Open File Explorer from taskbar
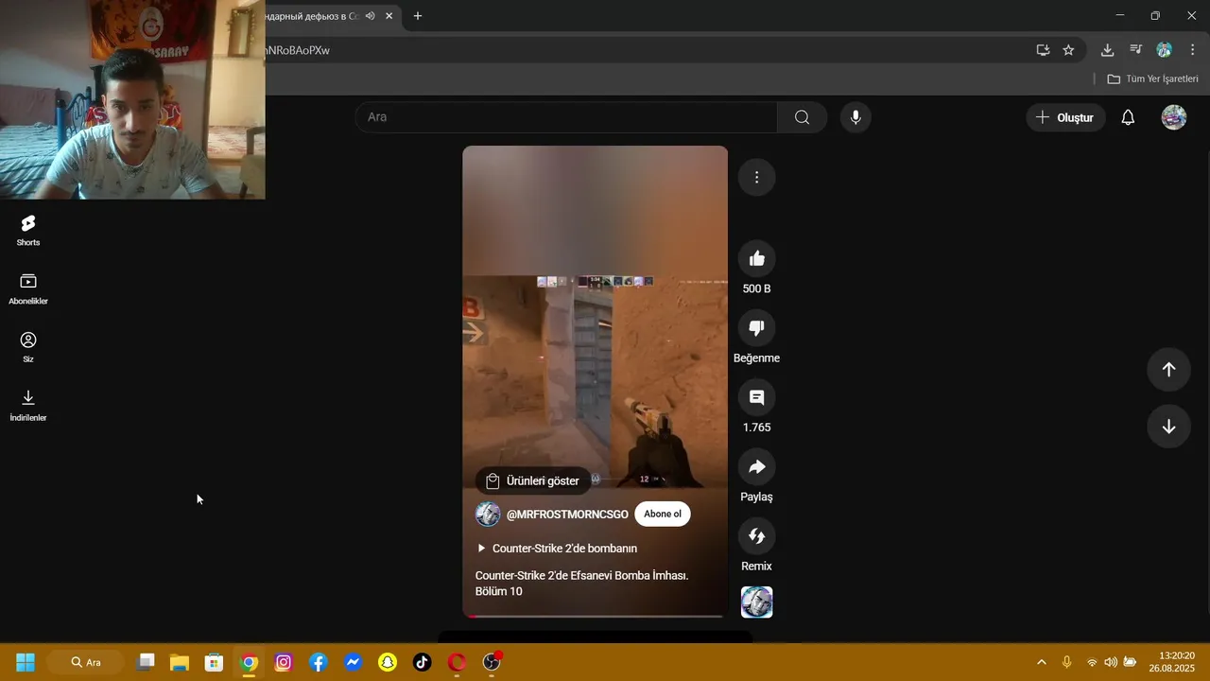The image size is (1210, 681). point(180,662)
